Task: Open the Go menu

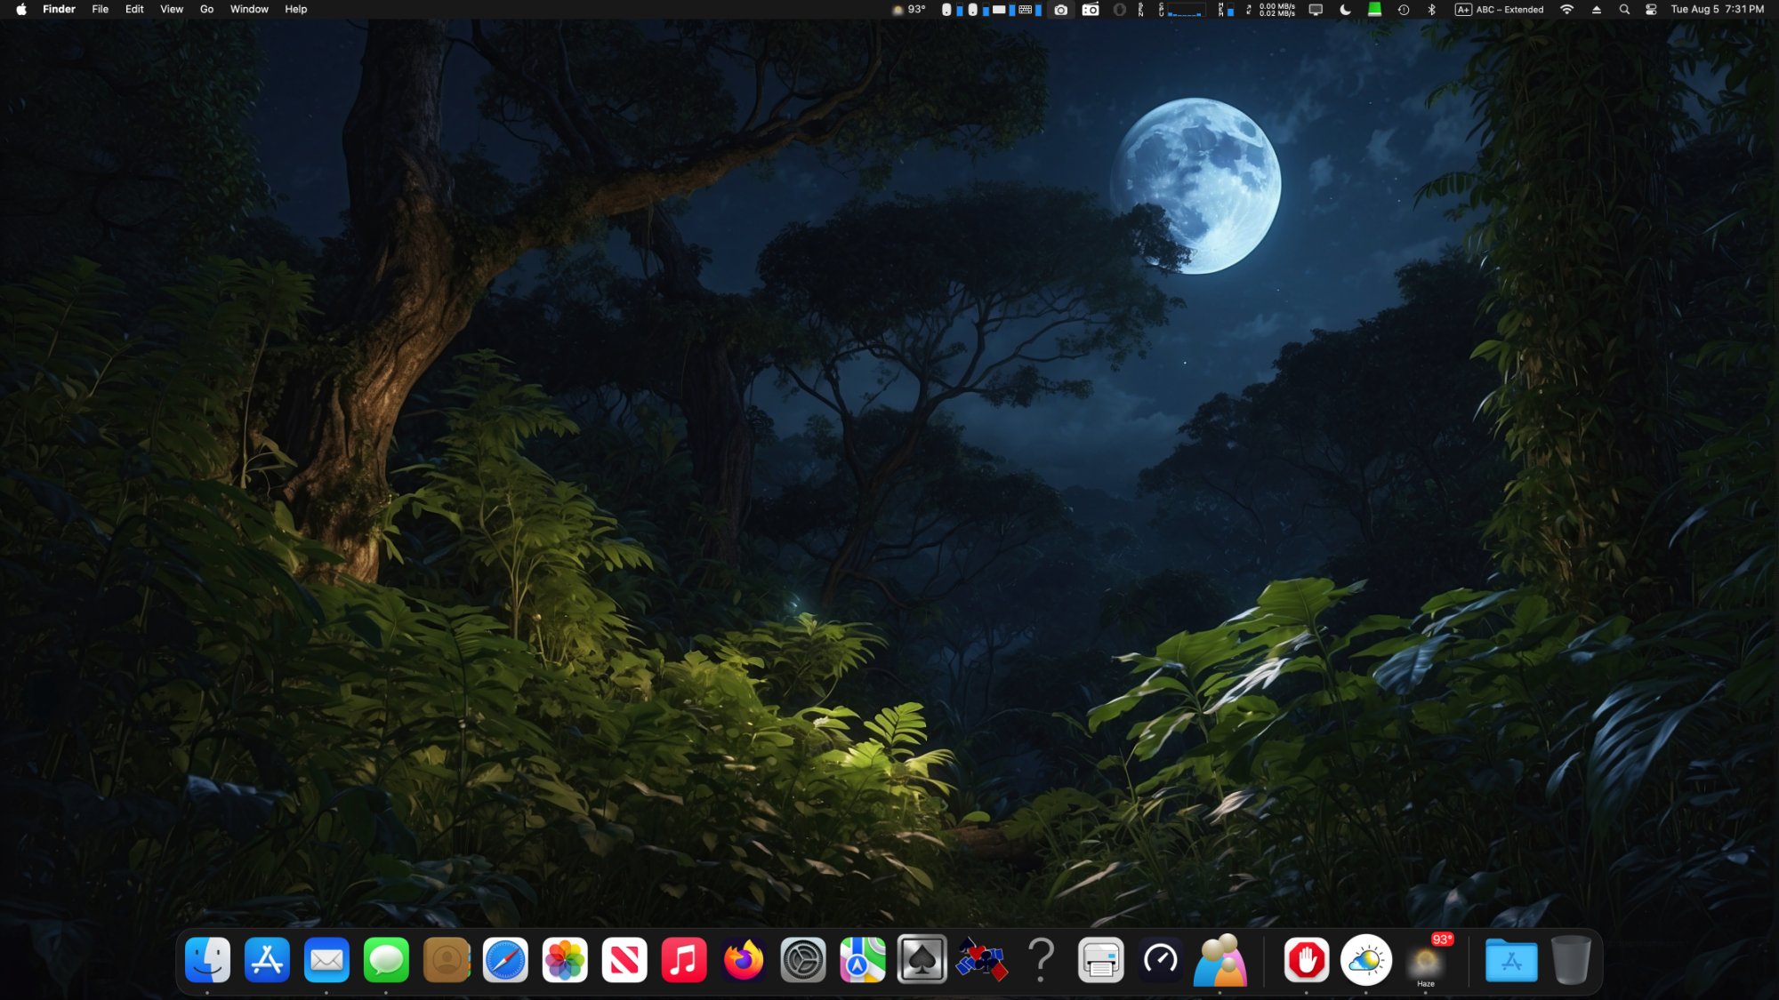Action: point(206,10)
